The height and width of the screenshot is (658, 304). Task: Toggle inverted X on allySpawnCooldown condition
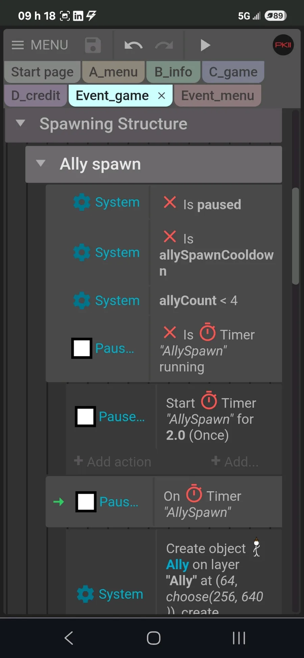click(170, 237)
